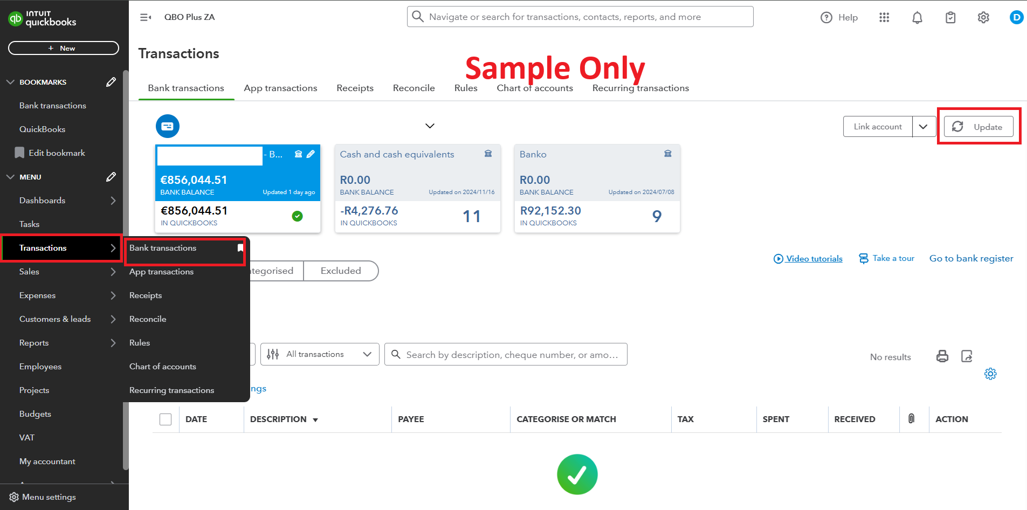Open the clipboard tasks icon in header
The height and width of the screenshot is (510, 1027).
[x=950, y=18]
